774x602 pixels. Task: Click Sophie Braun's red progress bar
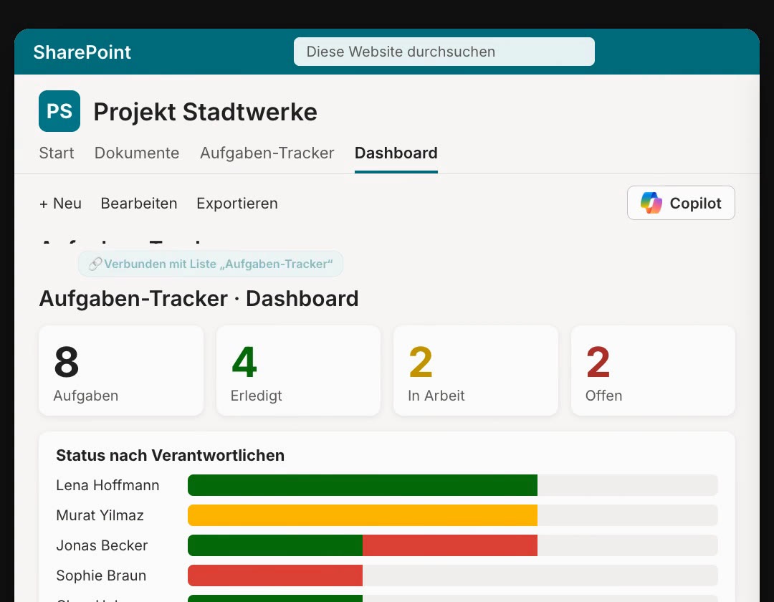click(275, 575)
